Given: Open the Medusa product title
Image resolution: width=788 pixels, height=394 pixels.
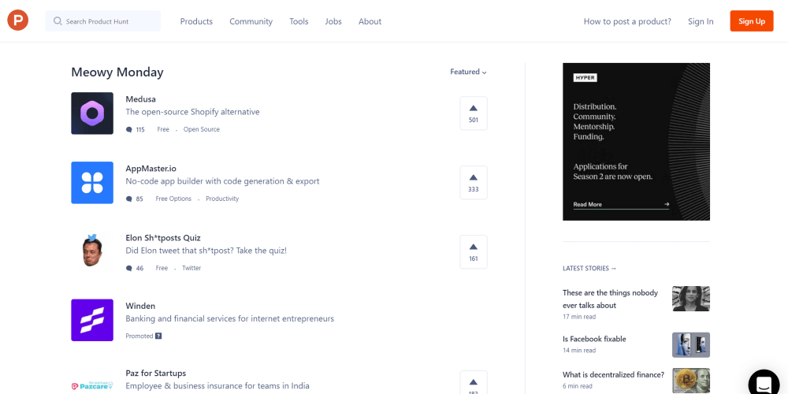Looking at the screenshot, I should (x=141, y=99).
